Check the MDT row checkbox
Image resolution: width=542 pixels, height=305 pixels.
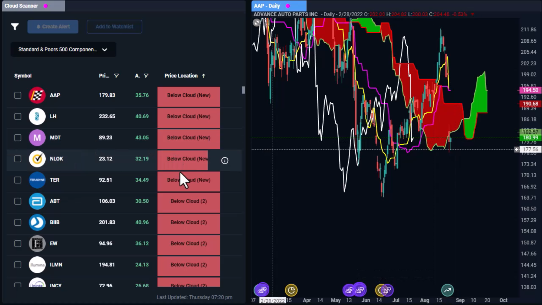pos(18,138)
